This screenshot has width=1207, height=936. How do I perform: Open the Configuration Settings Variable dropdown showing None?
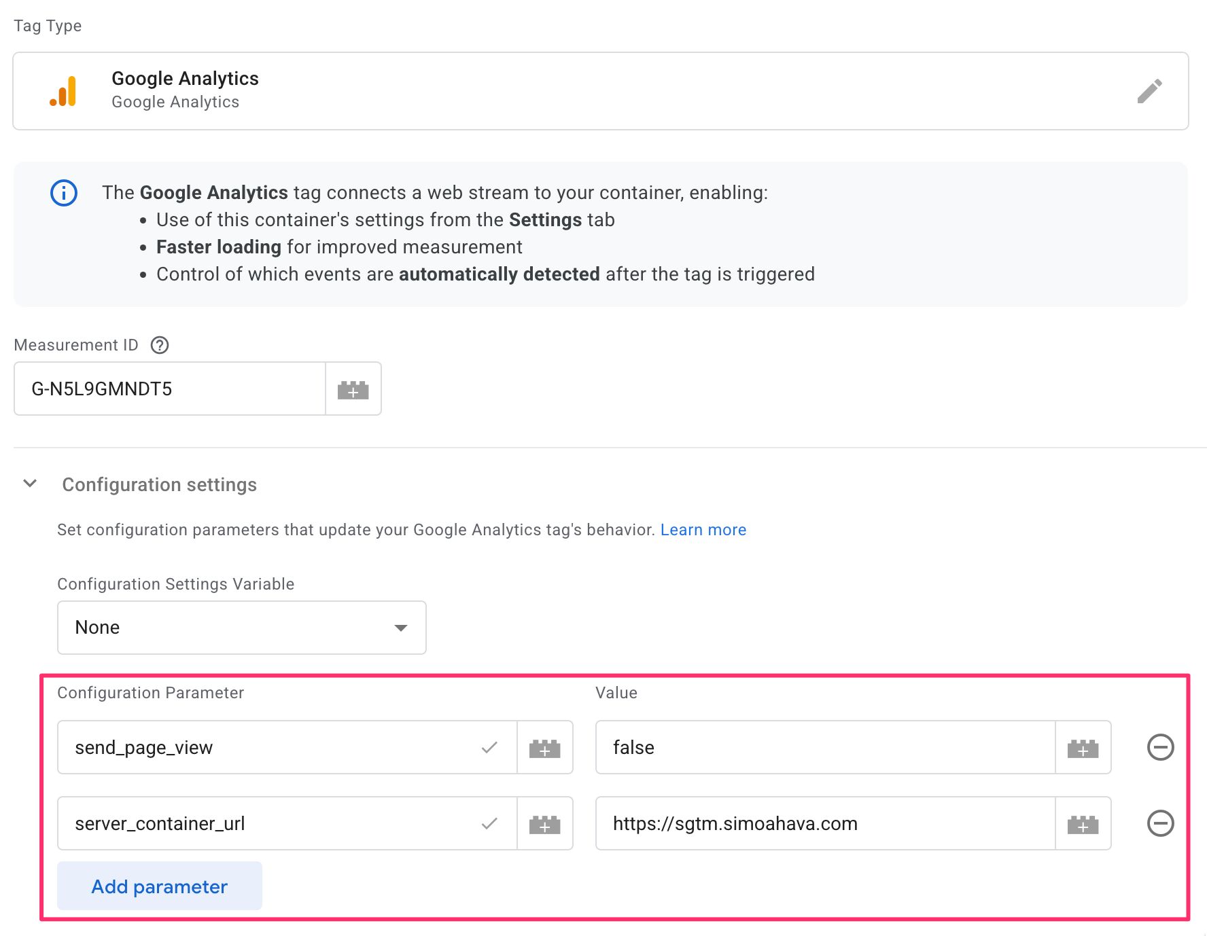click(242, 628)
